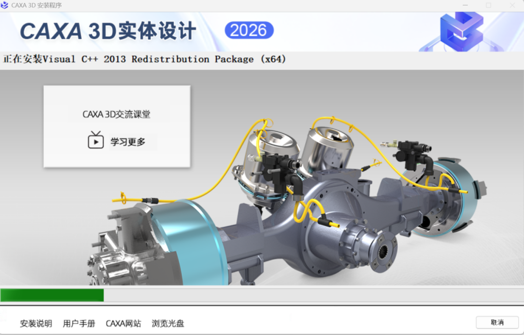Screen dimensions: 524x335
Task: Open the 安装说明 installation notes link
Action: pyautogui.click(x=36, y=323)
